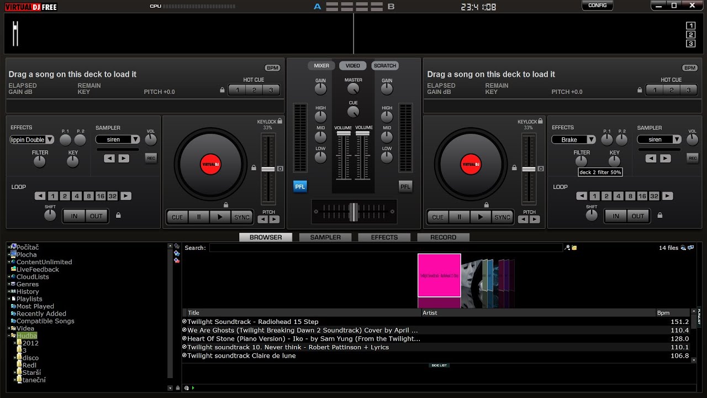Expand the Genres tree node
Image resolution: width=707 pixels, height=398 pixels.
tap(9, 284)
